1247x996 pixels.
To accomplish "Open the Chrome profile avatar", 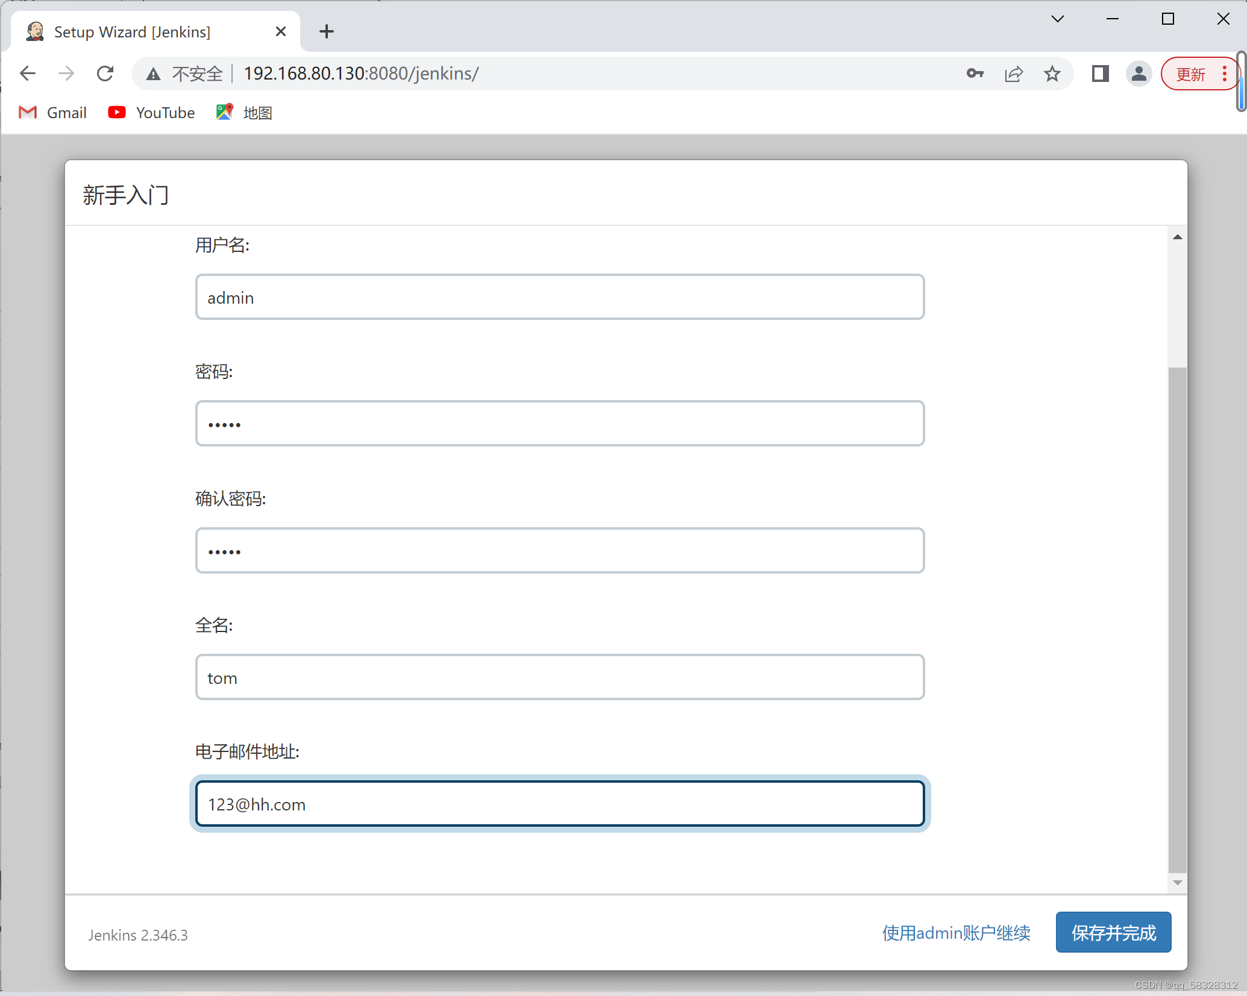I will pos(1139,74).
